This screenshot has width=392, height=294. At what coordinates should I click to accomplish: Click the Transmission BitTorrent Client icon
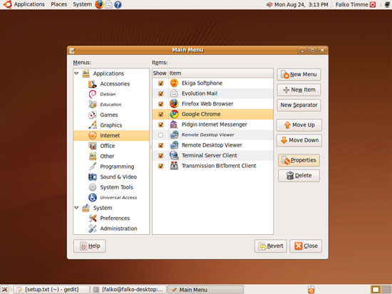coord(174,166)
